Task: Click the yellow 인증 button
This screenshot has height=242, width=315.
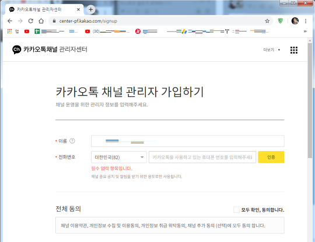Action: pyautogui.click(x=271, y=157)
